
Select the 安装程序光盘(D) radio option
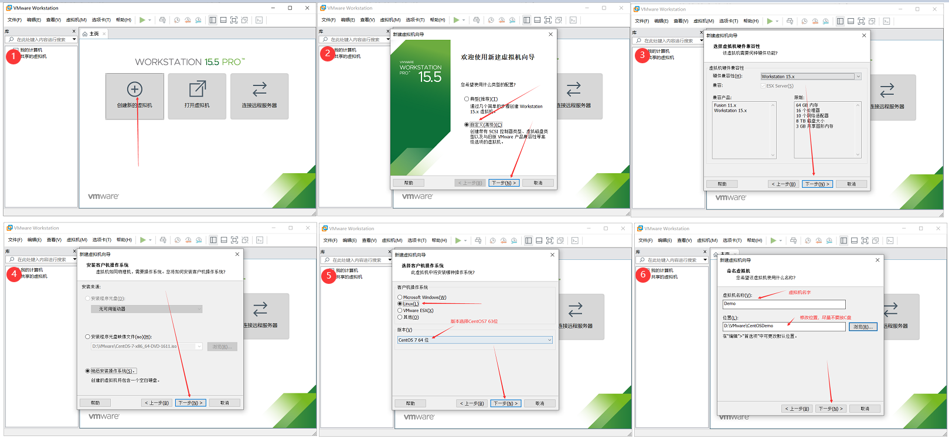88,299
